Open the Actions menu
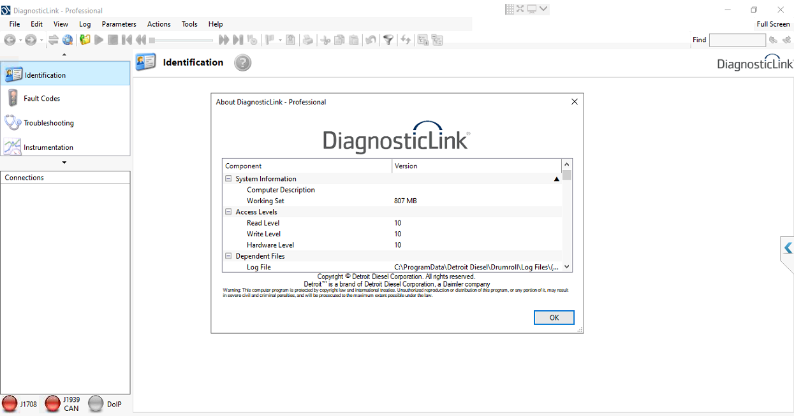 [159, 24]
